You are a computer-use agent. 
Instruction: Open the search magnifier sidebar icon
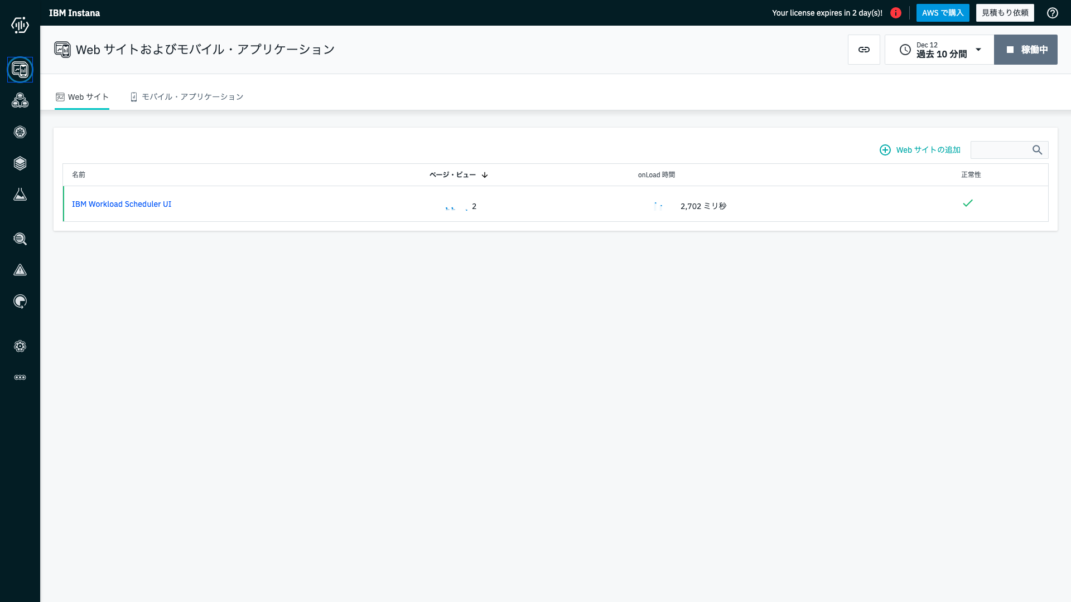pyautogui.click(x=20, y=239)
